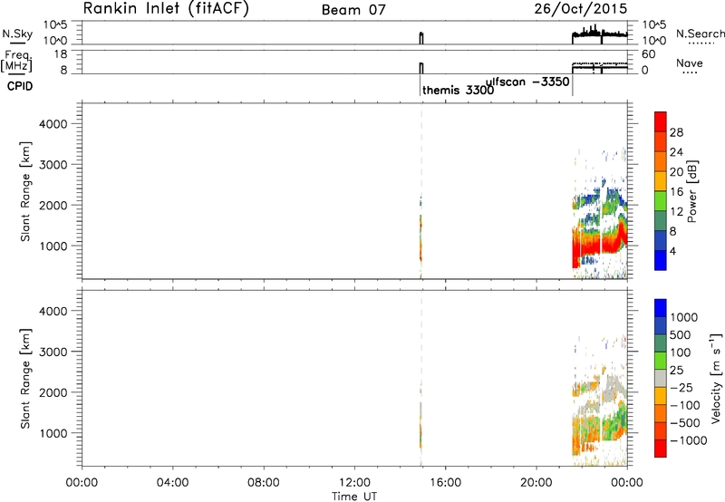
Task: Click the "24" value on the power colorbar
Action: [x=676, y=152]
